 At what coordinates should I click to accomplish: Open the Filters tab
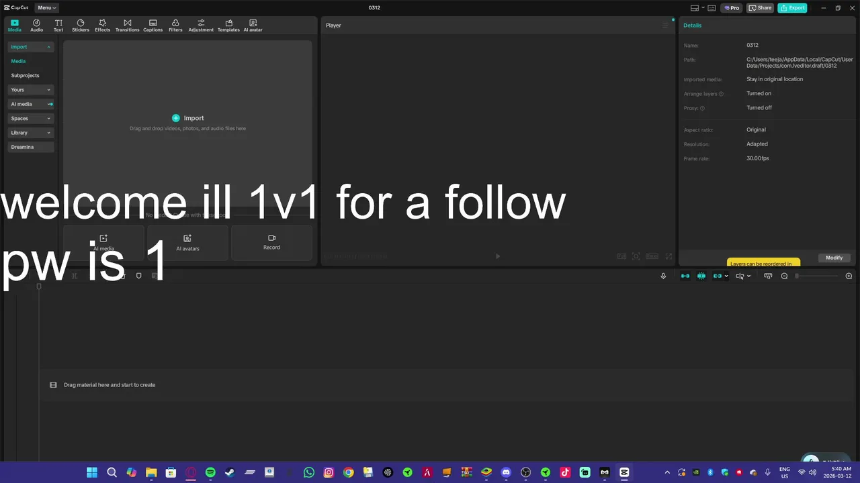click(x=175, y=25)
